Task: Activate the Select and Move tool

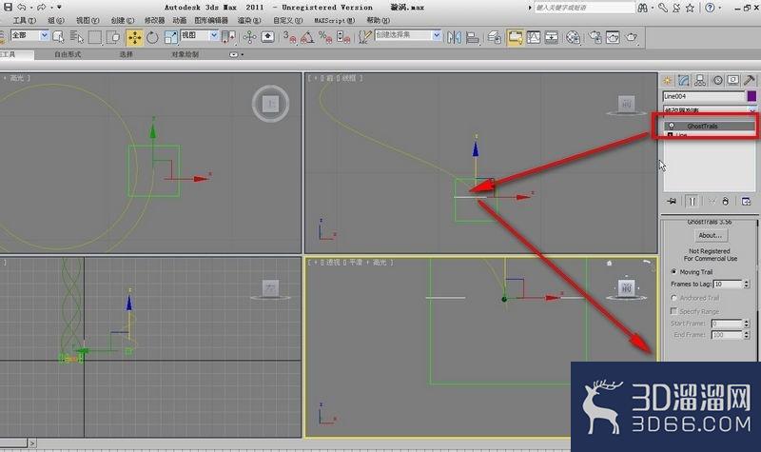Action: click(x=134, y=37)
